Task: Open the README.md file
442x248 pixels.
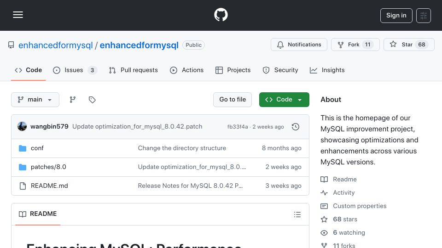Action: 49,186
